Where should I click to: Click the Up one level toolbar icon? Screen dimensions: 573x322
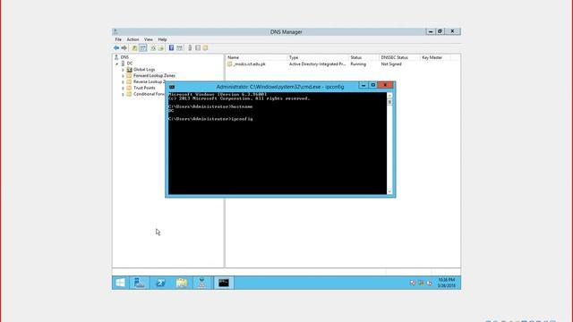coord(134,47)
